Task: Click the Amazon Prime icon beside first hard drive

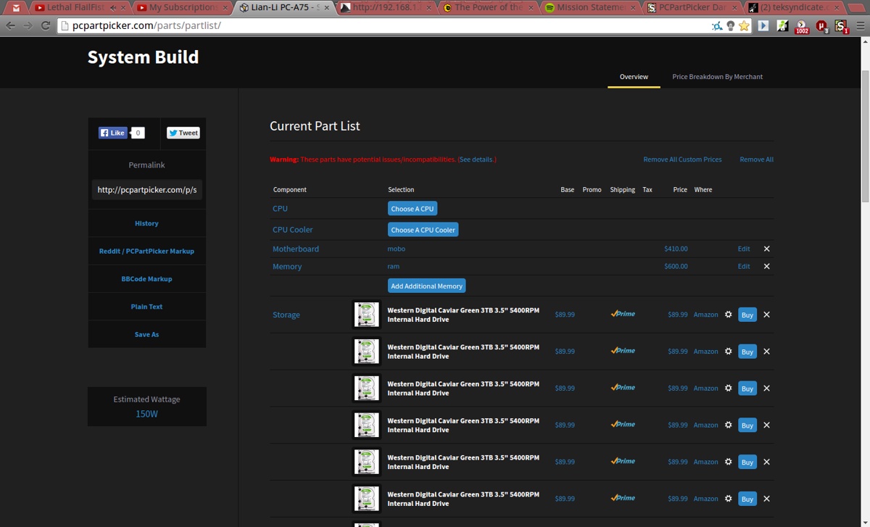Action: [622, 315]
